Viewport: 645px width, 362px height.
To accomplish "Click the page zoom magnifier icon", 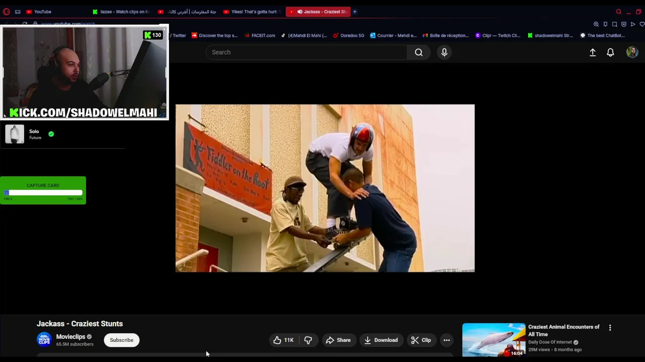I will coord(596,24).
